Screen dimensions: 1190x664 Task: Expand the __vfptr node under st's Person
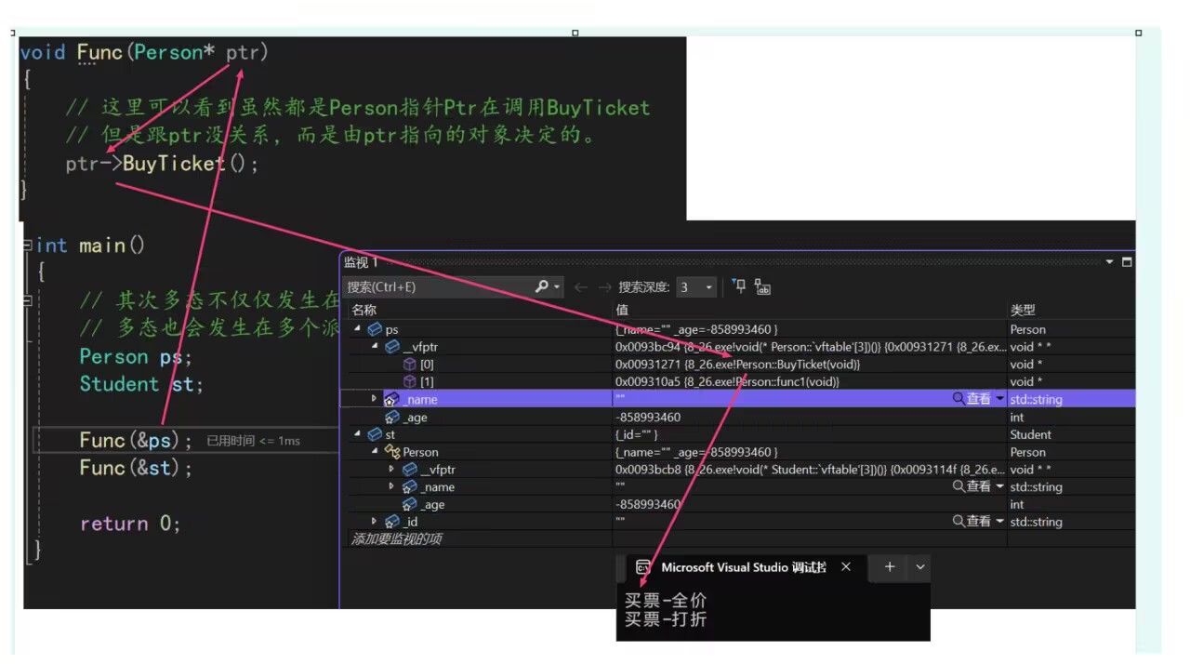point(391,470)
